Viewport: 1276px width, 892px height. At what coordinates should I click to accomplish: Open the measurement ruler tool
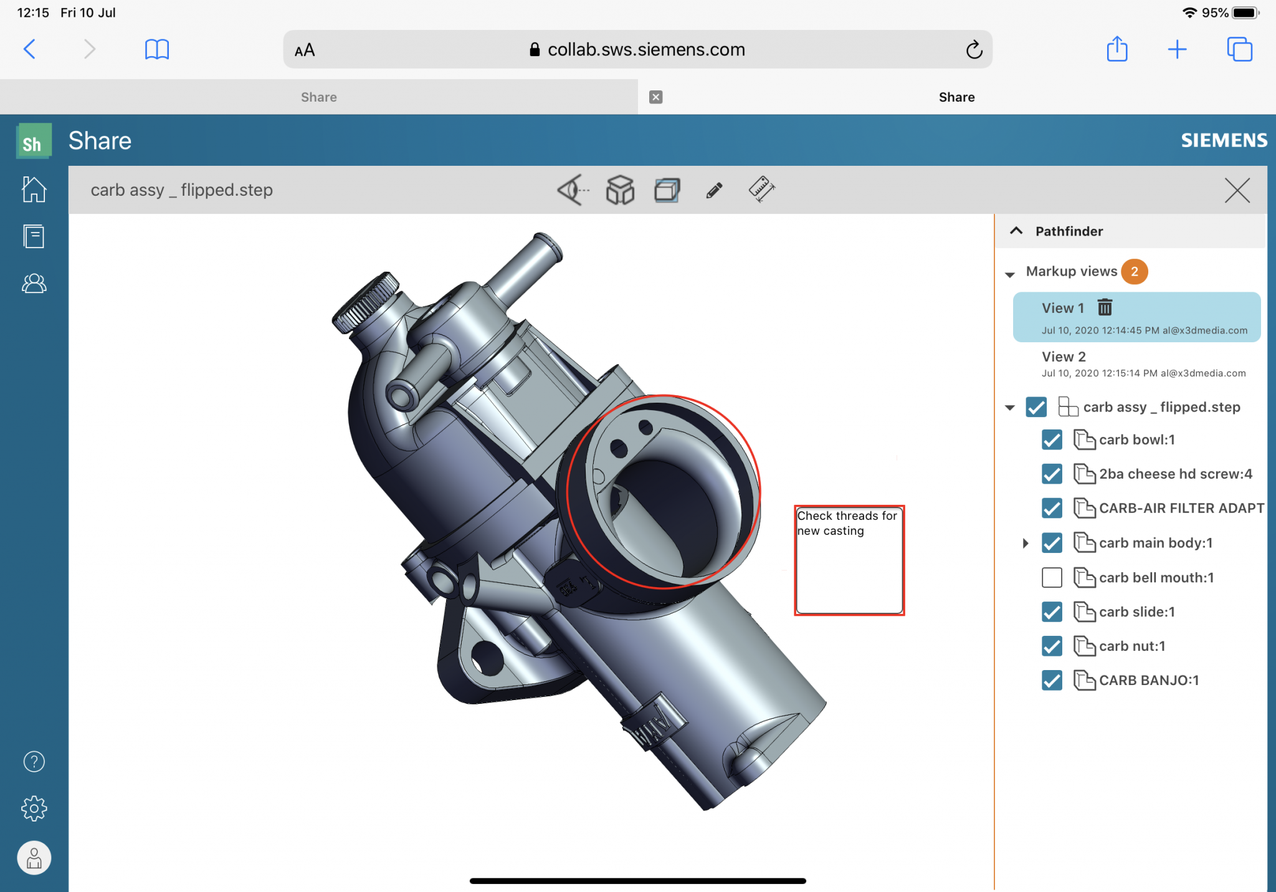tap(760, 190)
